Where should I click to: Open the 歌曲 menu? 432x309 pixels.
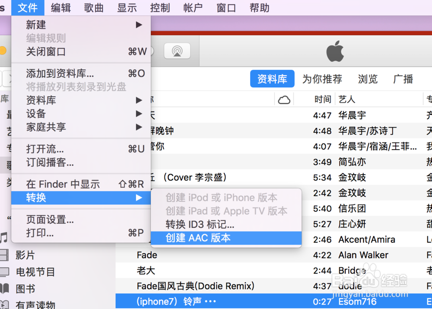click(x=94, y=8)
